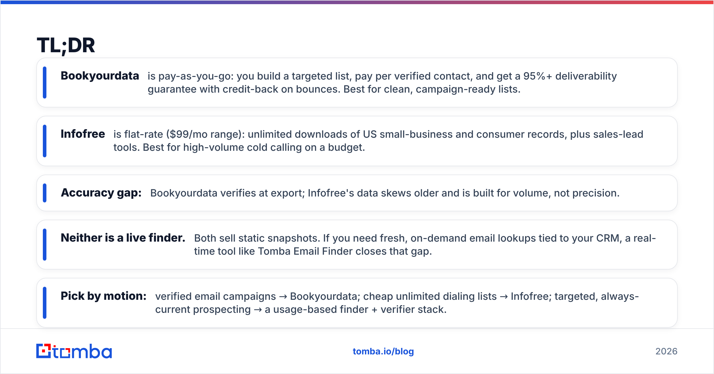Select the 'Pick by motion:' label

(x=104, y=296)
